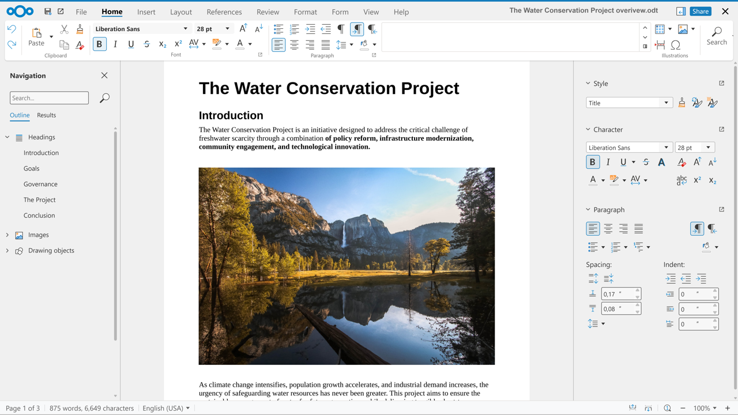Click the Cut scissors icon
This screenshot has width=738, height=415.
click(x=64, y=29)
